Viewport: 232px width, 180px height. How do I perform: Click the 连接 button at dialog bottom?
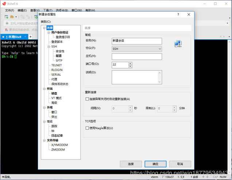[x=131, y=164]
